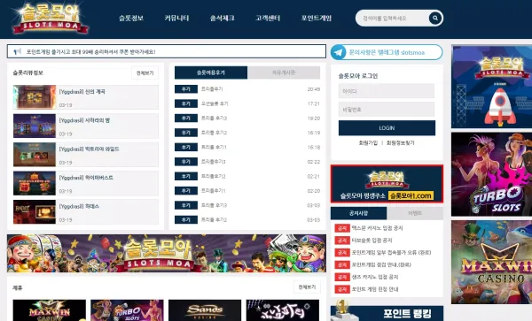
Task: Click the magnifier search button
Action: [x=435, y=19]
